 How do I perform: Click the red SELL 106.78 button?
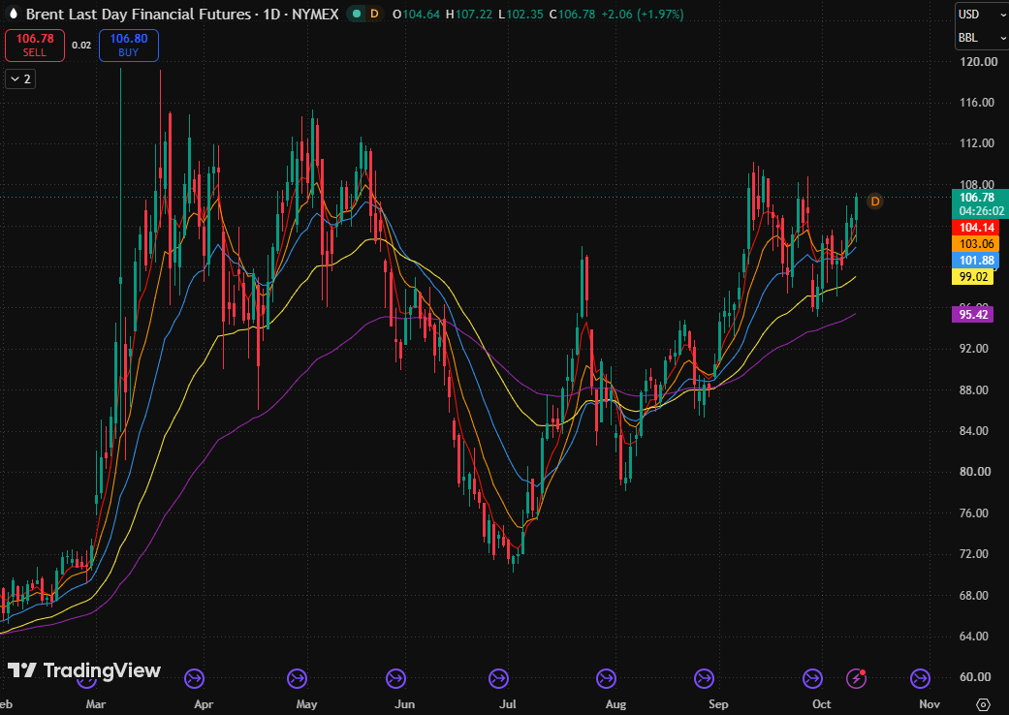[x=35, y=45]
